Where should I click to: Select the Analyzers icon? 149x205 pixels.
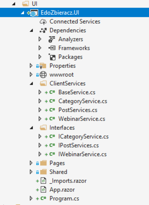click(x=52, y=39)
